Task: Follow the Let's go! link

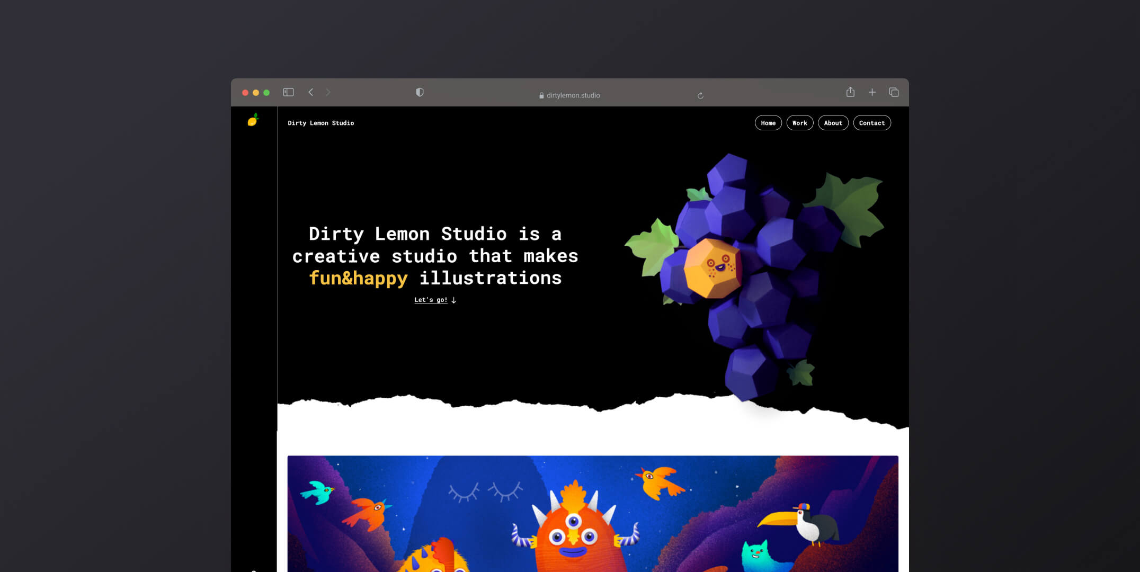Action: pos(431,300)
